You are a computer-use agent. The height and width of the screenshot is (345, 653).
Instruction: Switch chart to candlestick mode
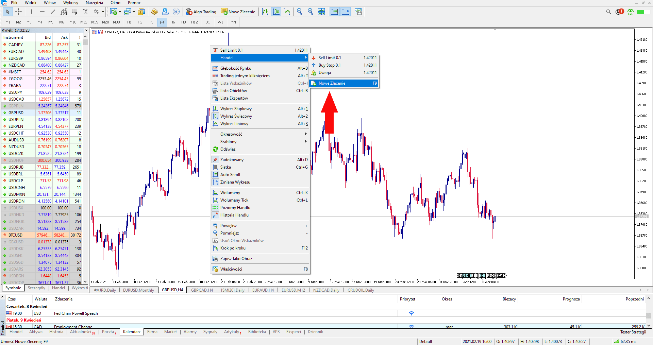point(276,12)
